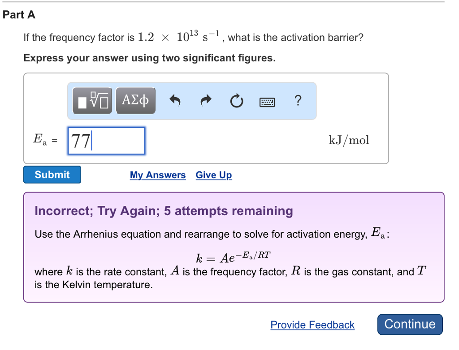The image size is (459, 350).
Task: Open the equation editor help
Action: [x=298, y=101]
